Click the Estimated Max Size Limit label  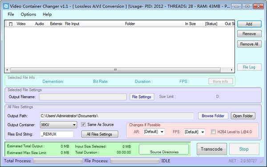[x=27, y=152]
